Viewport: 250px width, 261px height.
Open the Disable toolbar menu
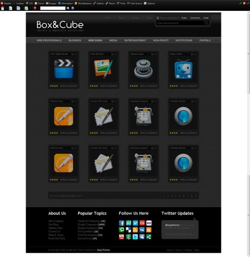coord(6,3)
